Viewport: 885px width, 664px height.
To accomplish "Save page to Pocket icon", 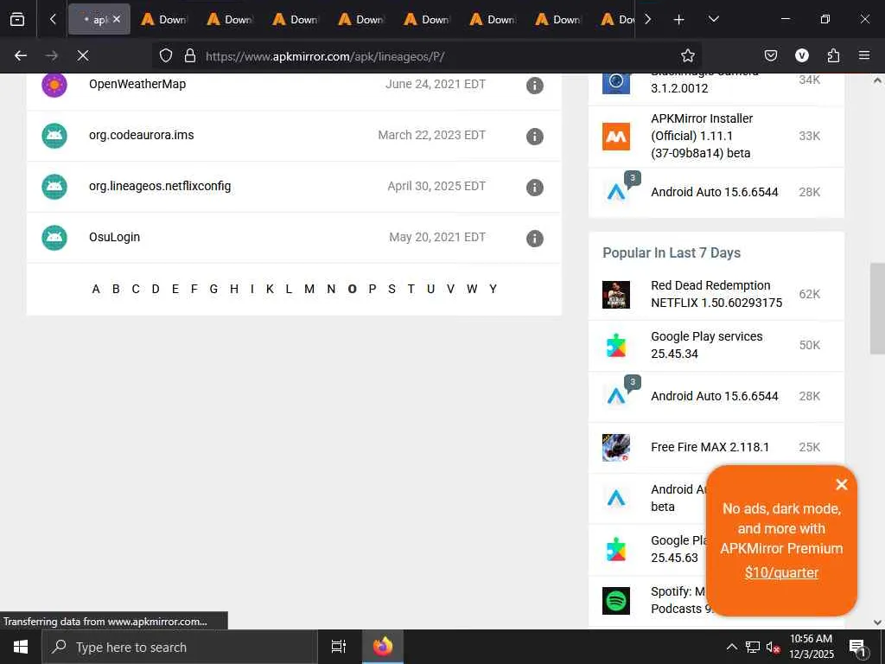I will [x=770, y=55].
